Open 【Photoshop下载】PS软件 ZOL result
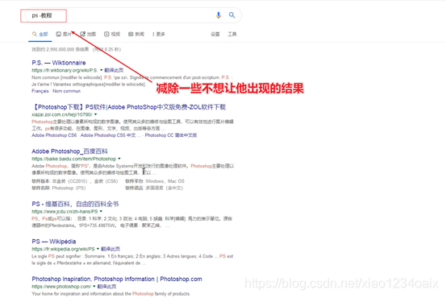This screenshot has height=298, width=446. (x=129, y=107)
